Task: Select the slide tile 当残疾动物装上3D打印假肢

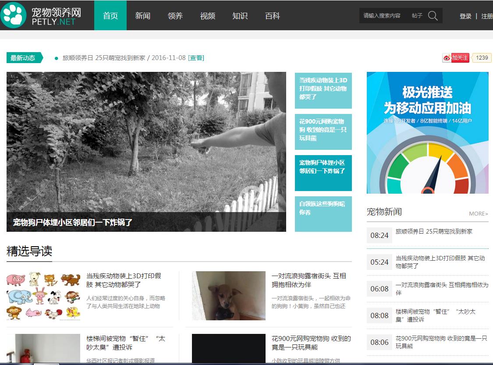Action: pos(323,91)
